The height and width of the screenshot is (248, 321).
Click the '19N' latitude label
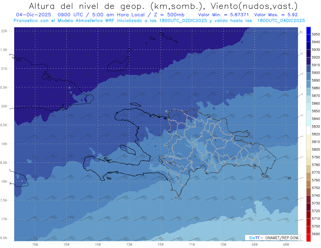[4, 144]
